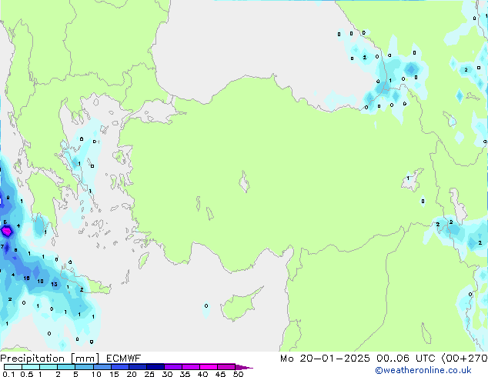The image size is (488, 377).
Task: Select the legend label 25
Action: point(149,374)
